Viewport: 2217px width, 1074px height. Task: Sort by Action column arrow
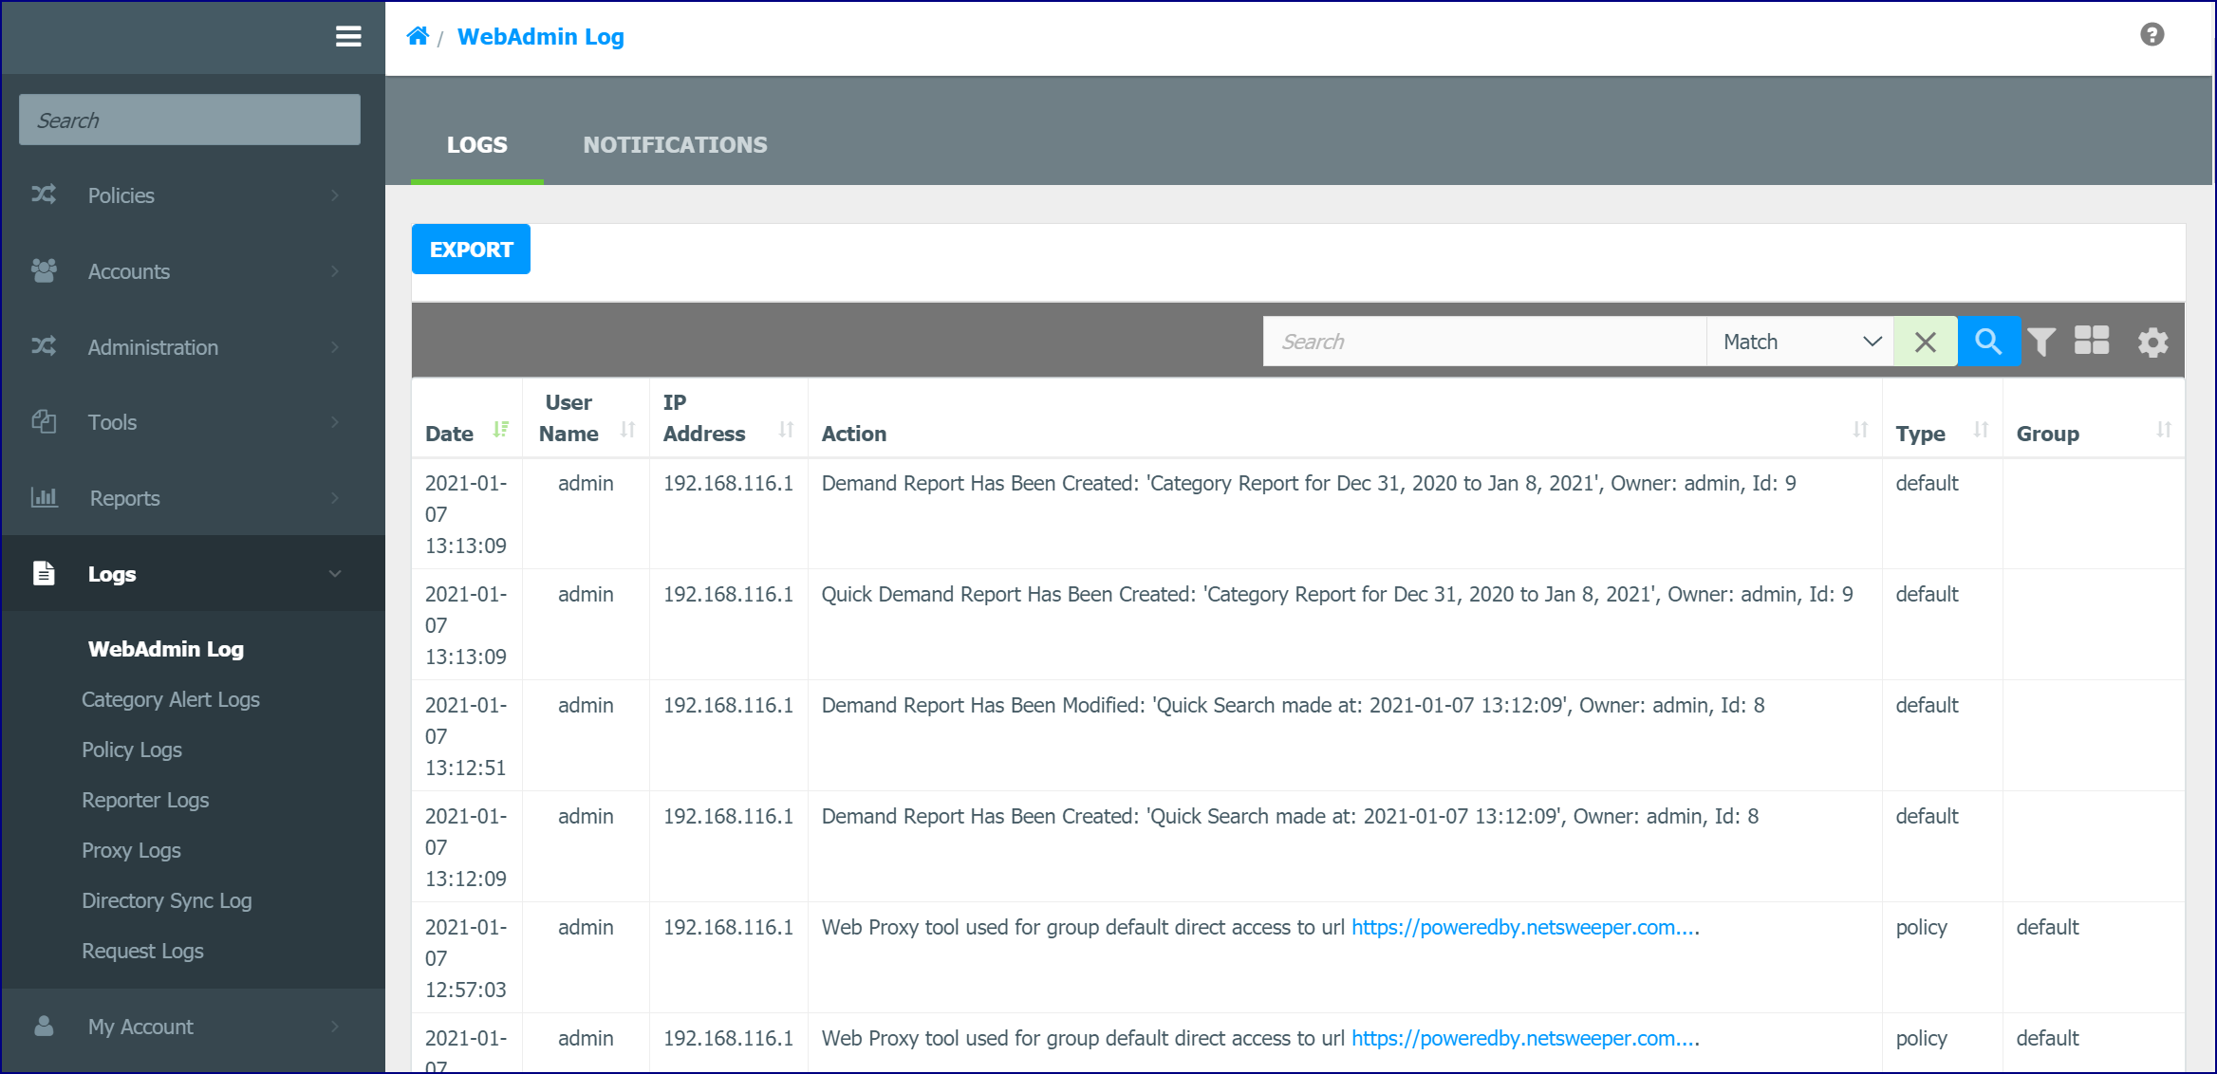point(1860,430)
